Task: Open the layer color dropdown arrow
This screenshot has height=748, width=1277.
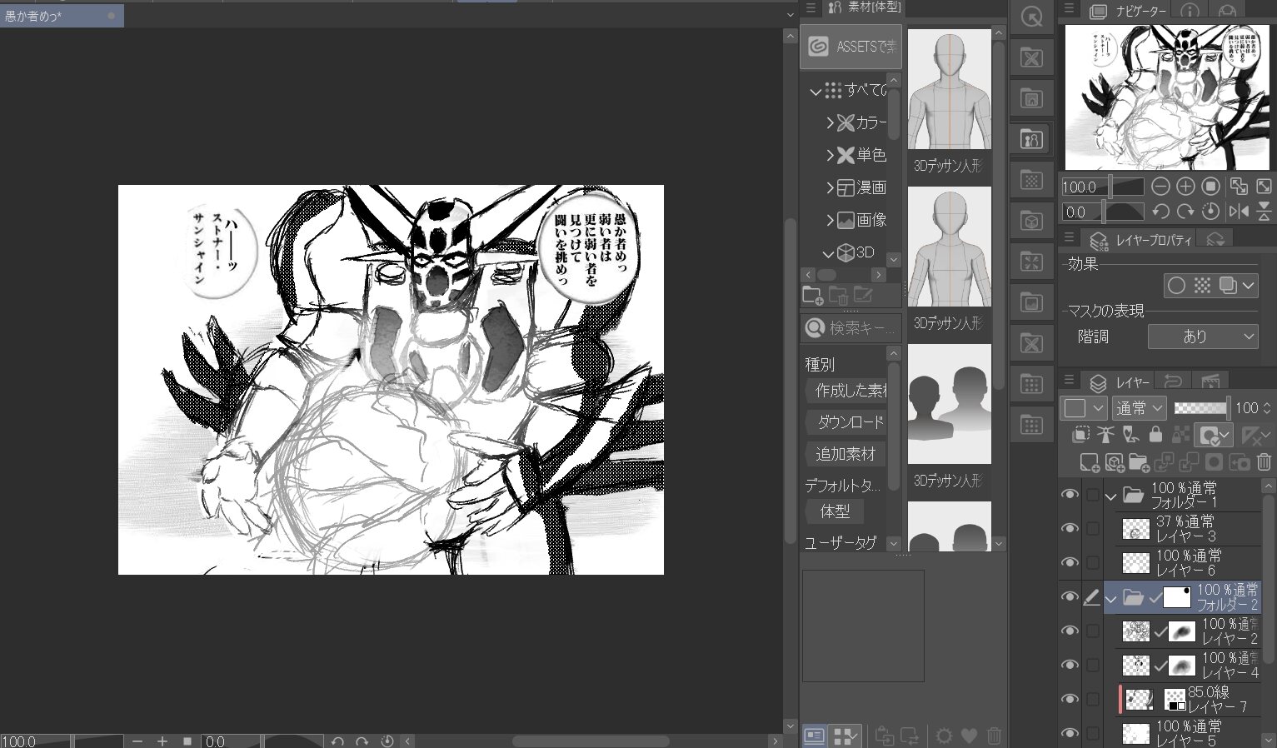Action: (x=1098, y=408)
